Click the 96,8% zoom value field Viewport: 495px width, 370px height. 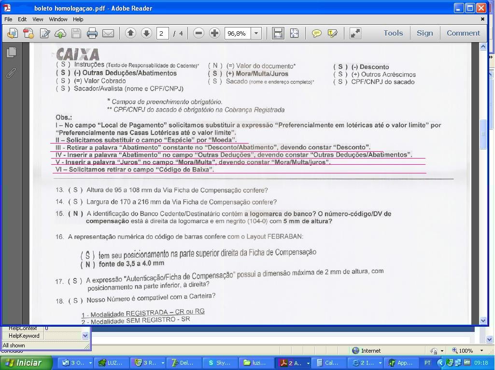pyautogui.click(x=238, y=33)
